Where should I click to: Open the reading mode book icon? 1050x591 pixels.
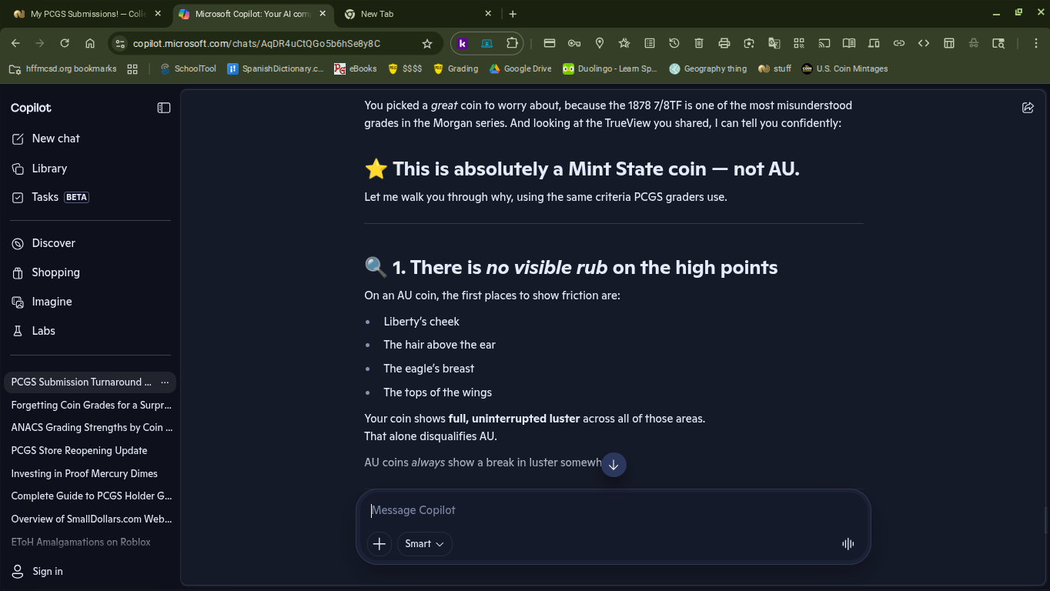click(x=849, y=43)
